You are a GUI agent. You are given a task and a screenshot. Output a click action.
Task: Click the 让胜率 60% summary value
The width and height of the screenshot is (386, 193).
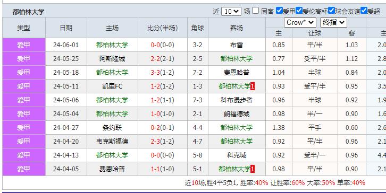[298, 183]
